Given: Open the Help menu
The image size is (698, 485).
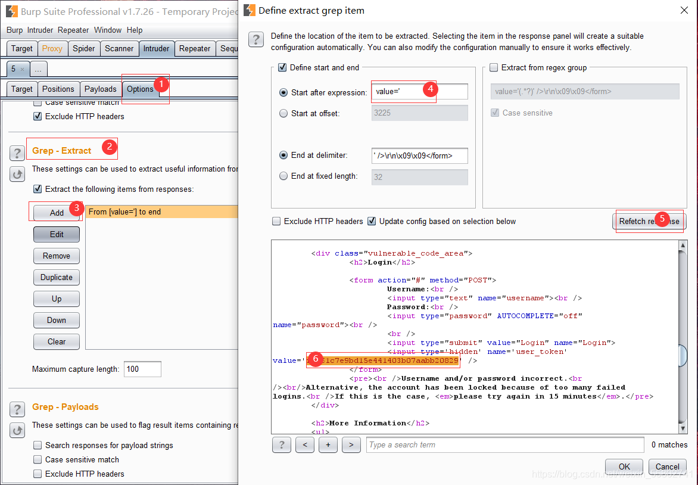Looking at the screenshot, I should click(x=135, y=30).
